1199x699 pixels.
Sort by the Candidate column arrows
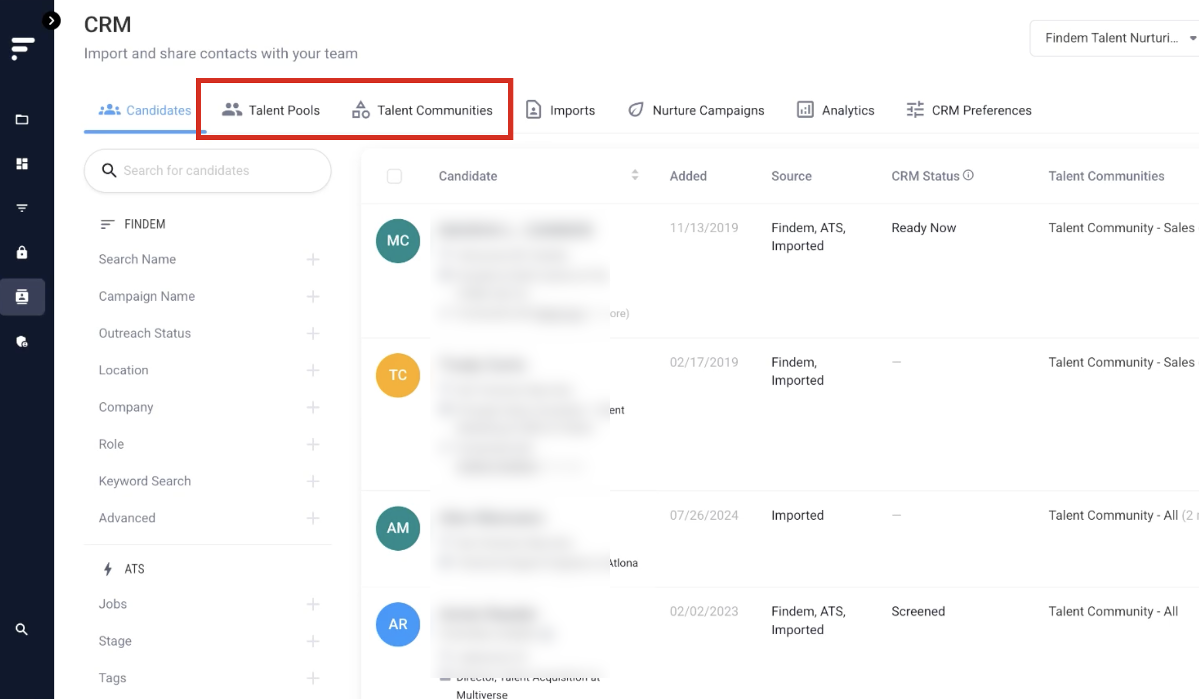tap(635, 175)
